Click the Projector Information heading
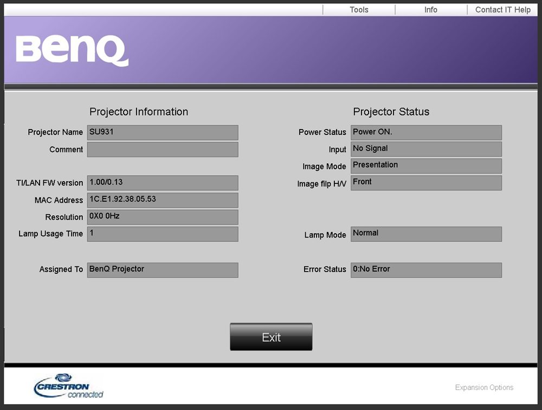The width and height of the screenshot is (542, 410). tap(139, 111)
